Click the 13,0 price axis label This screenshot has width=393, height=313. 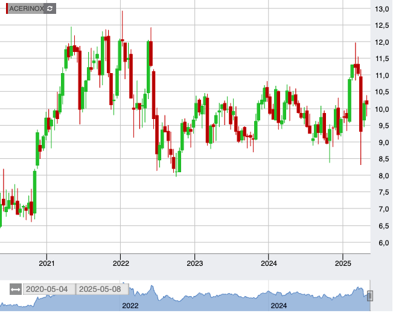(x=382, y=9)
